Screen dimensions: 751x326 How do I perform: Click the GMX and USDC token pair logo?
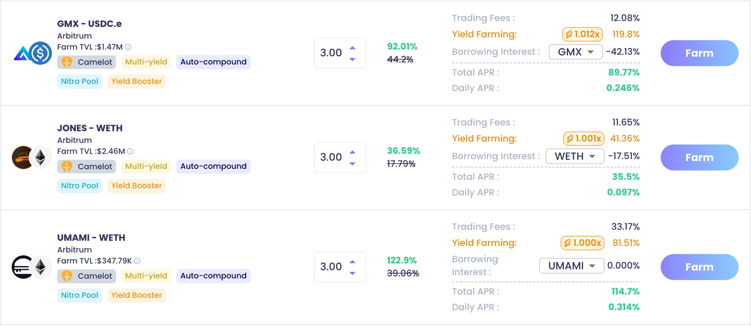click(x=33, y=53)
